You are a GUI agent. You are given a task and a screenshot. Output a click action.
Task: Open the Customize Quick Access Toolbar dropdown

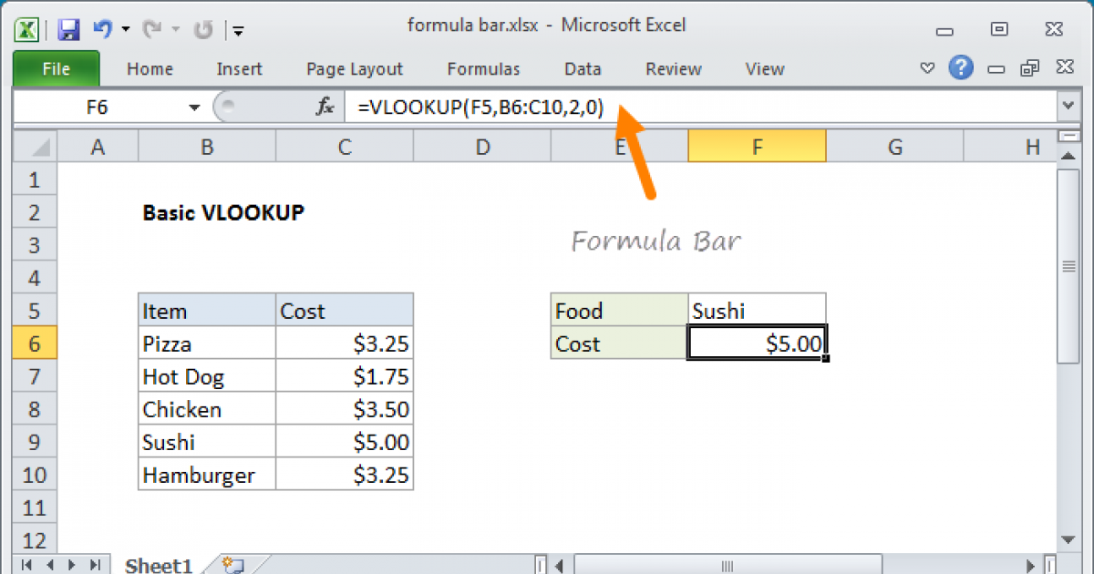[x=238, y=30]
